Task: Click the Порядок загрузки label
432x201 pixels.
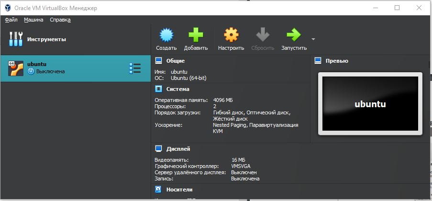Action: (178, 112)
